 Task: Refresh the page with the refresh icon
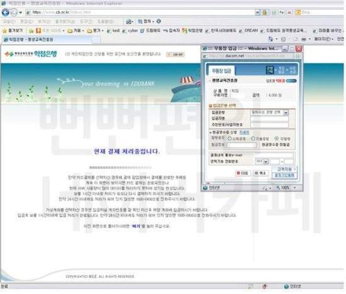tap(282, 13)
